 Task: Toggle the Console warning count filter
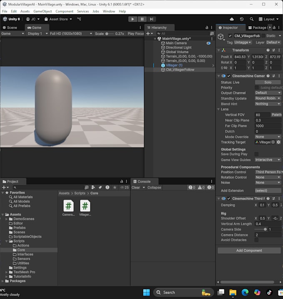click(x=201, y=187)
